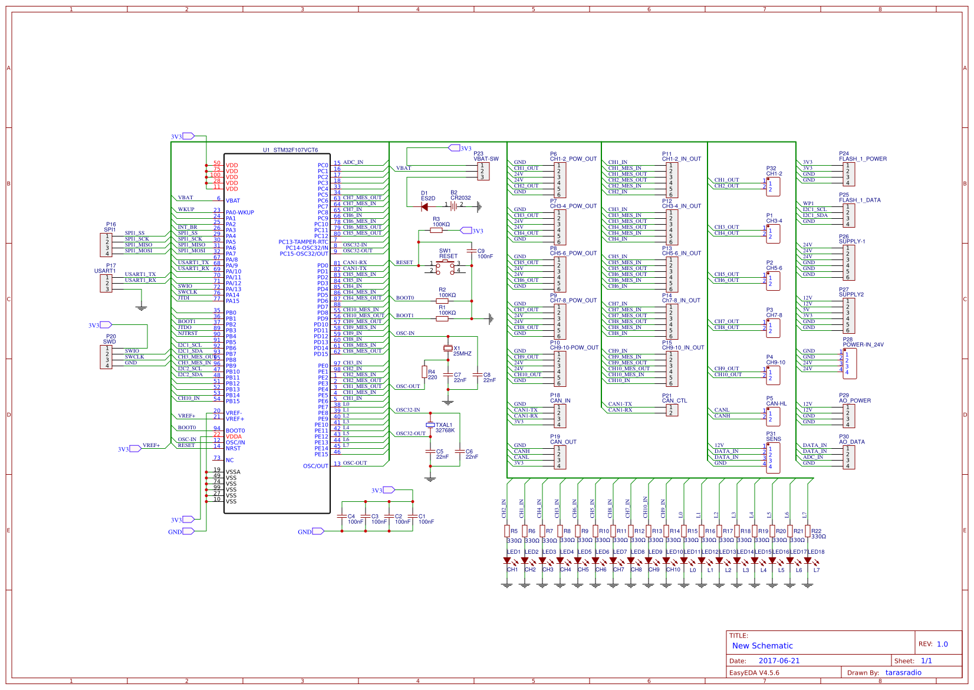Click the R3 100KΩ pull-up resistor
This screenshot has width=974, height=690.
[x=436, y=231]
